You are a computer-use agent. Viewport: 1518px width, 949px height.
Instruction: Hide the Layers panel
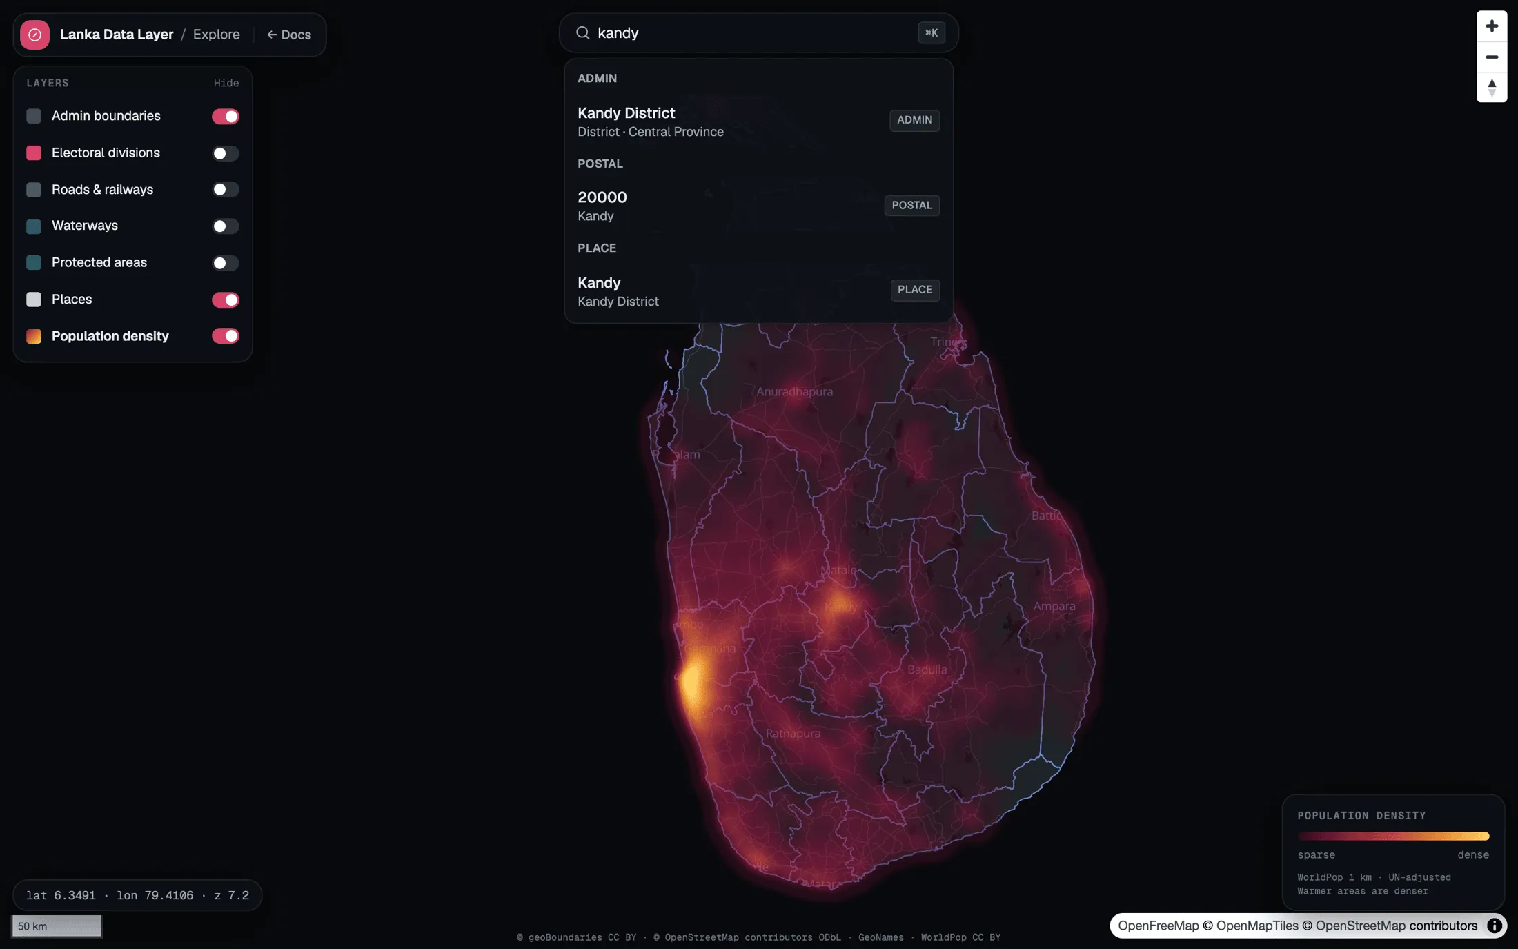click(226, 83)
